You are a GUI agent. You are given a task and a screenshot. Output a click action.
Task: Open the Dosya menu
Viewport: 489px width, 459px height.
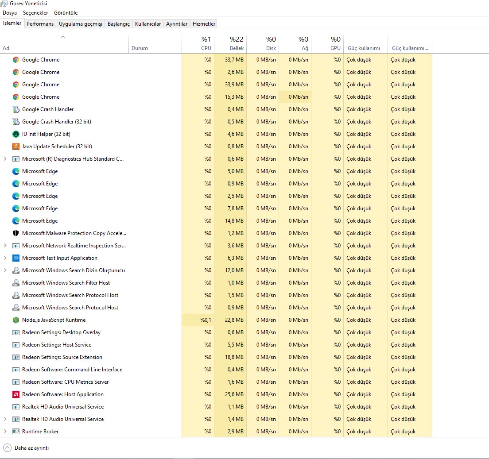point(10,13)
